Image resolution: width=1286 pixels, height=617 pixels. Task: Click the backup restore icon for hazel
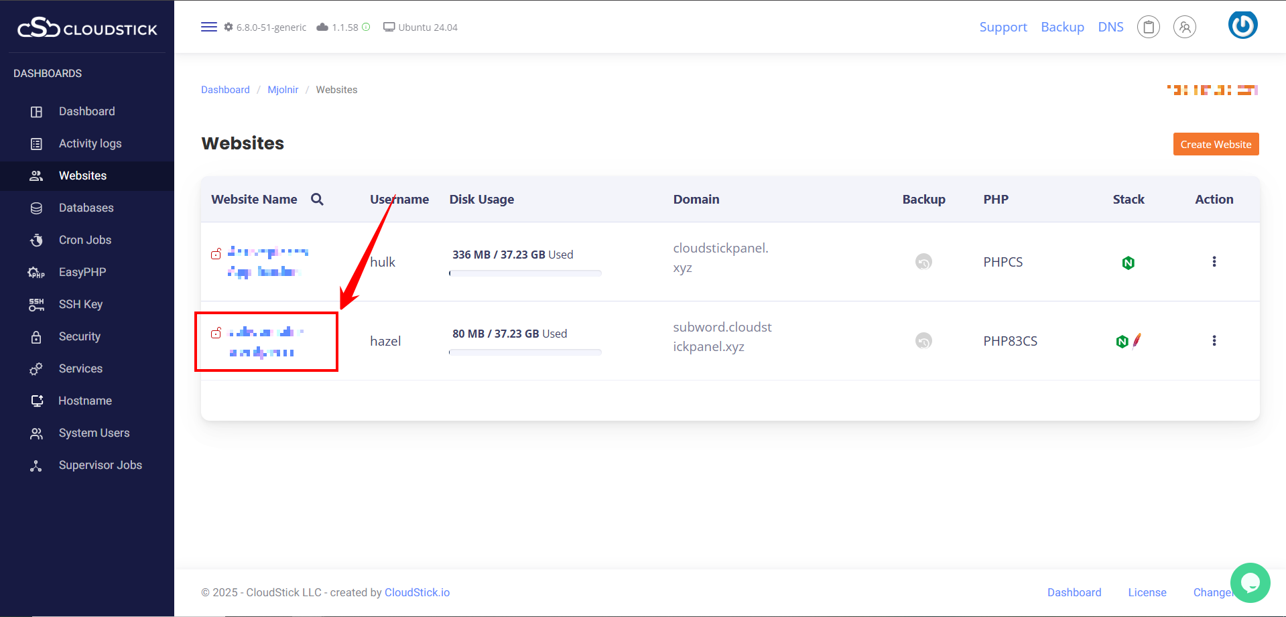coord(923,341)
